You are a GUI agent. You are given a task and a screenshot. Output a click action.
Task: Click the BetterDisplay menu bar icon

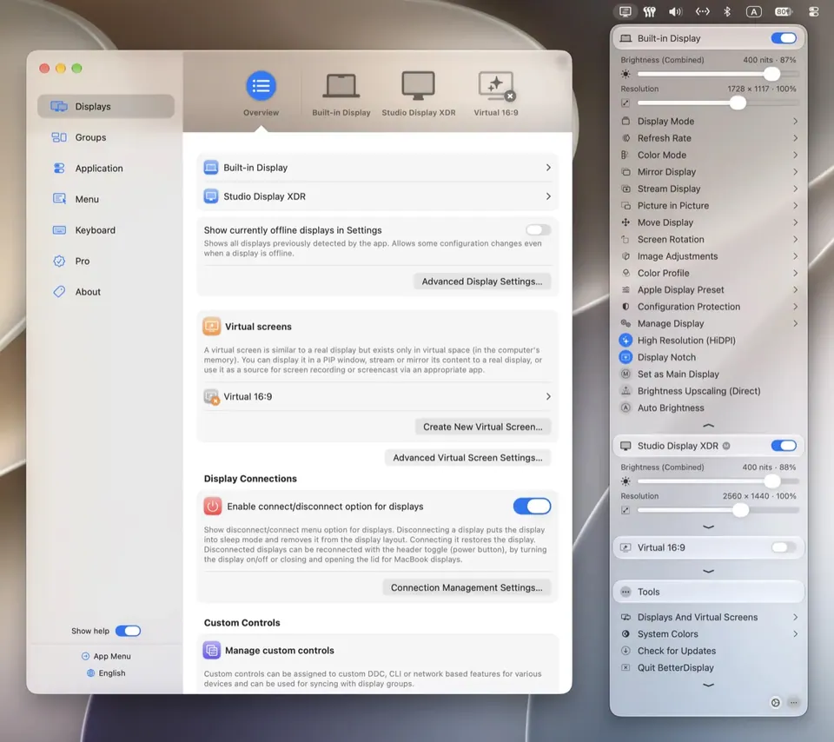click(x=625, y=11)
